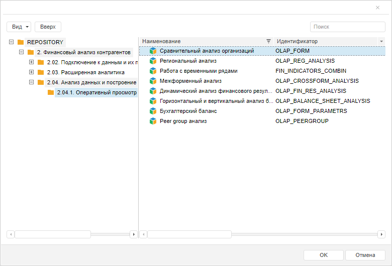
Task: Collapse the 2.04. Анализ данных node
Action: (31, 82)
